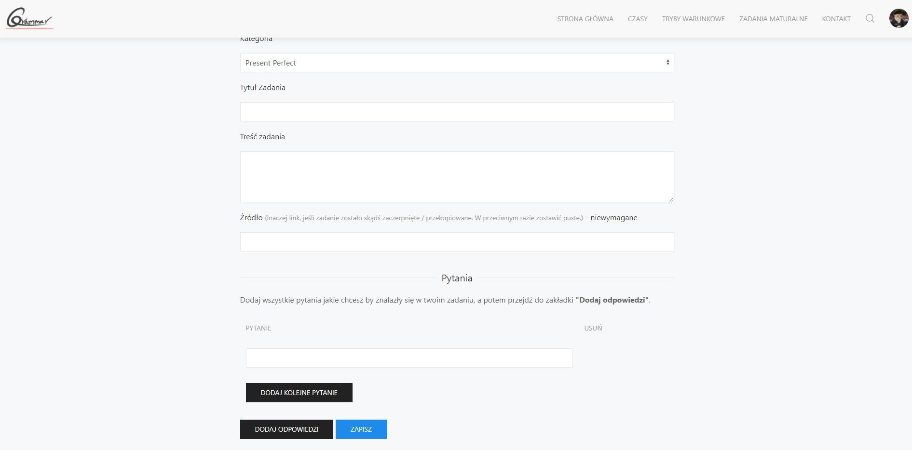
Task: Select the Kontakt menu item
Action: click(836, 19)
